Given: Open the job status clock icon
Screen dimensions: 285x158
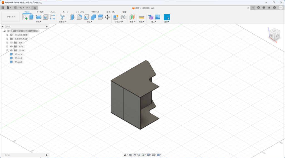Looking at the screenshot, I should (x=264, y=7).
